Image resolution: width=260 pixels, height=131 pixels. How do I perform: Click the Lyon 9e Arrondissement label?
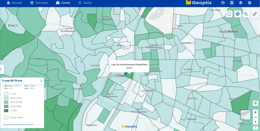coord(68,30)
